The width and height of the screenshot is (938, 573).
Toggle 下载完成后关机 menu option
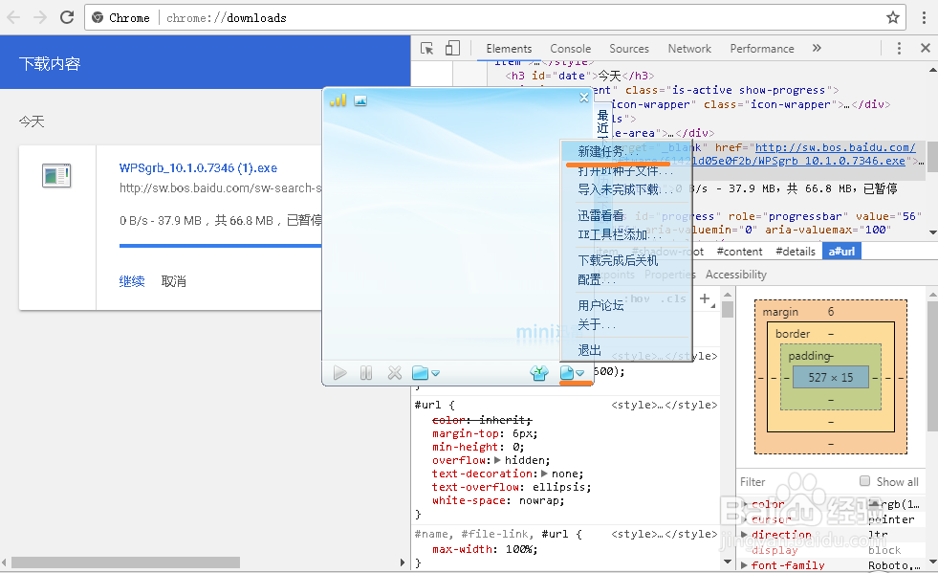tap(626, 260)
